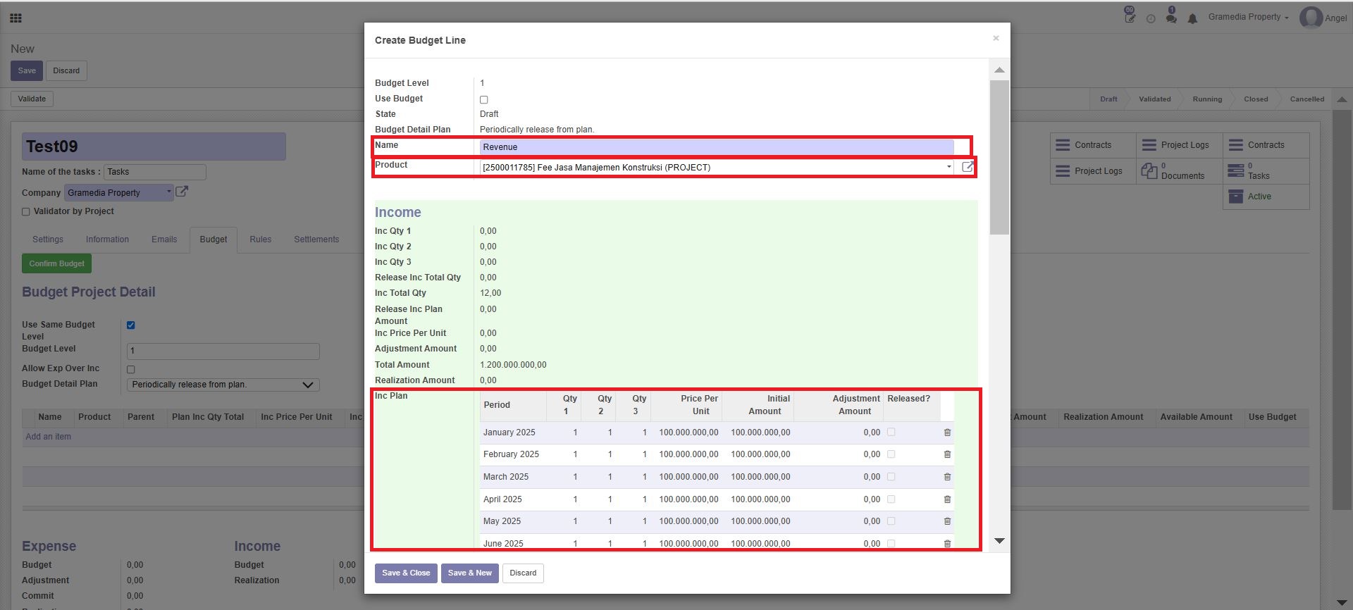The height and width of the screenshot is (610, 1353).
Task: Select the Closed status stage
Action: [1256, 99]
